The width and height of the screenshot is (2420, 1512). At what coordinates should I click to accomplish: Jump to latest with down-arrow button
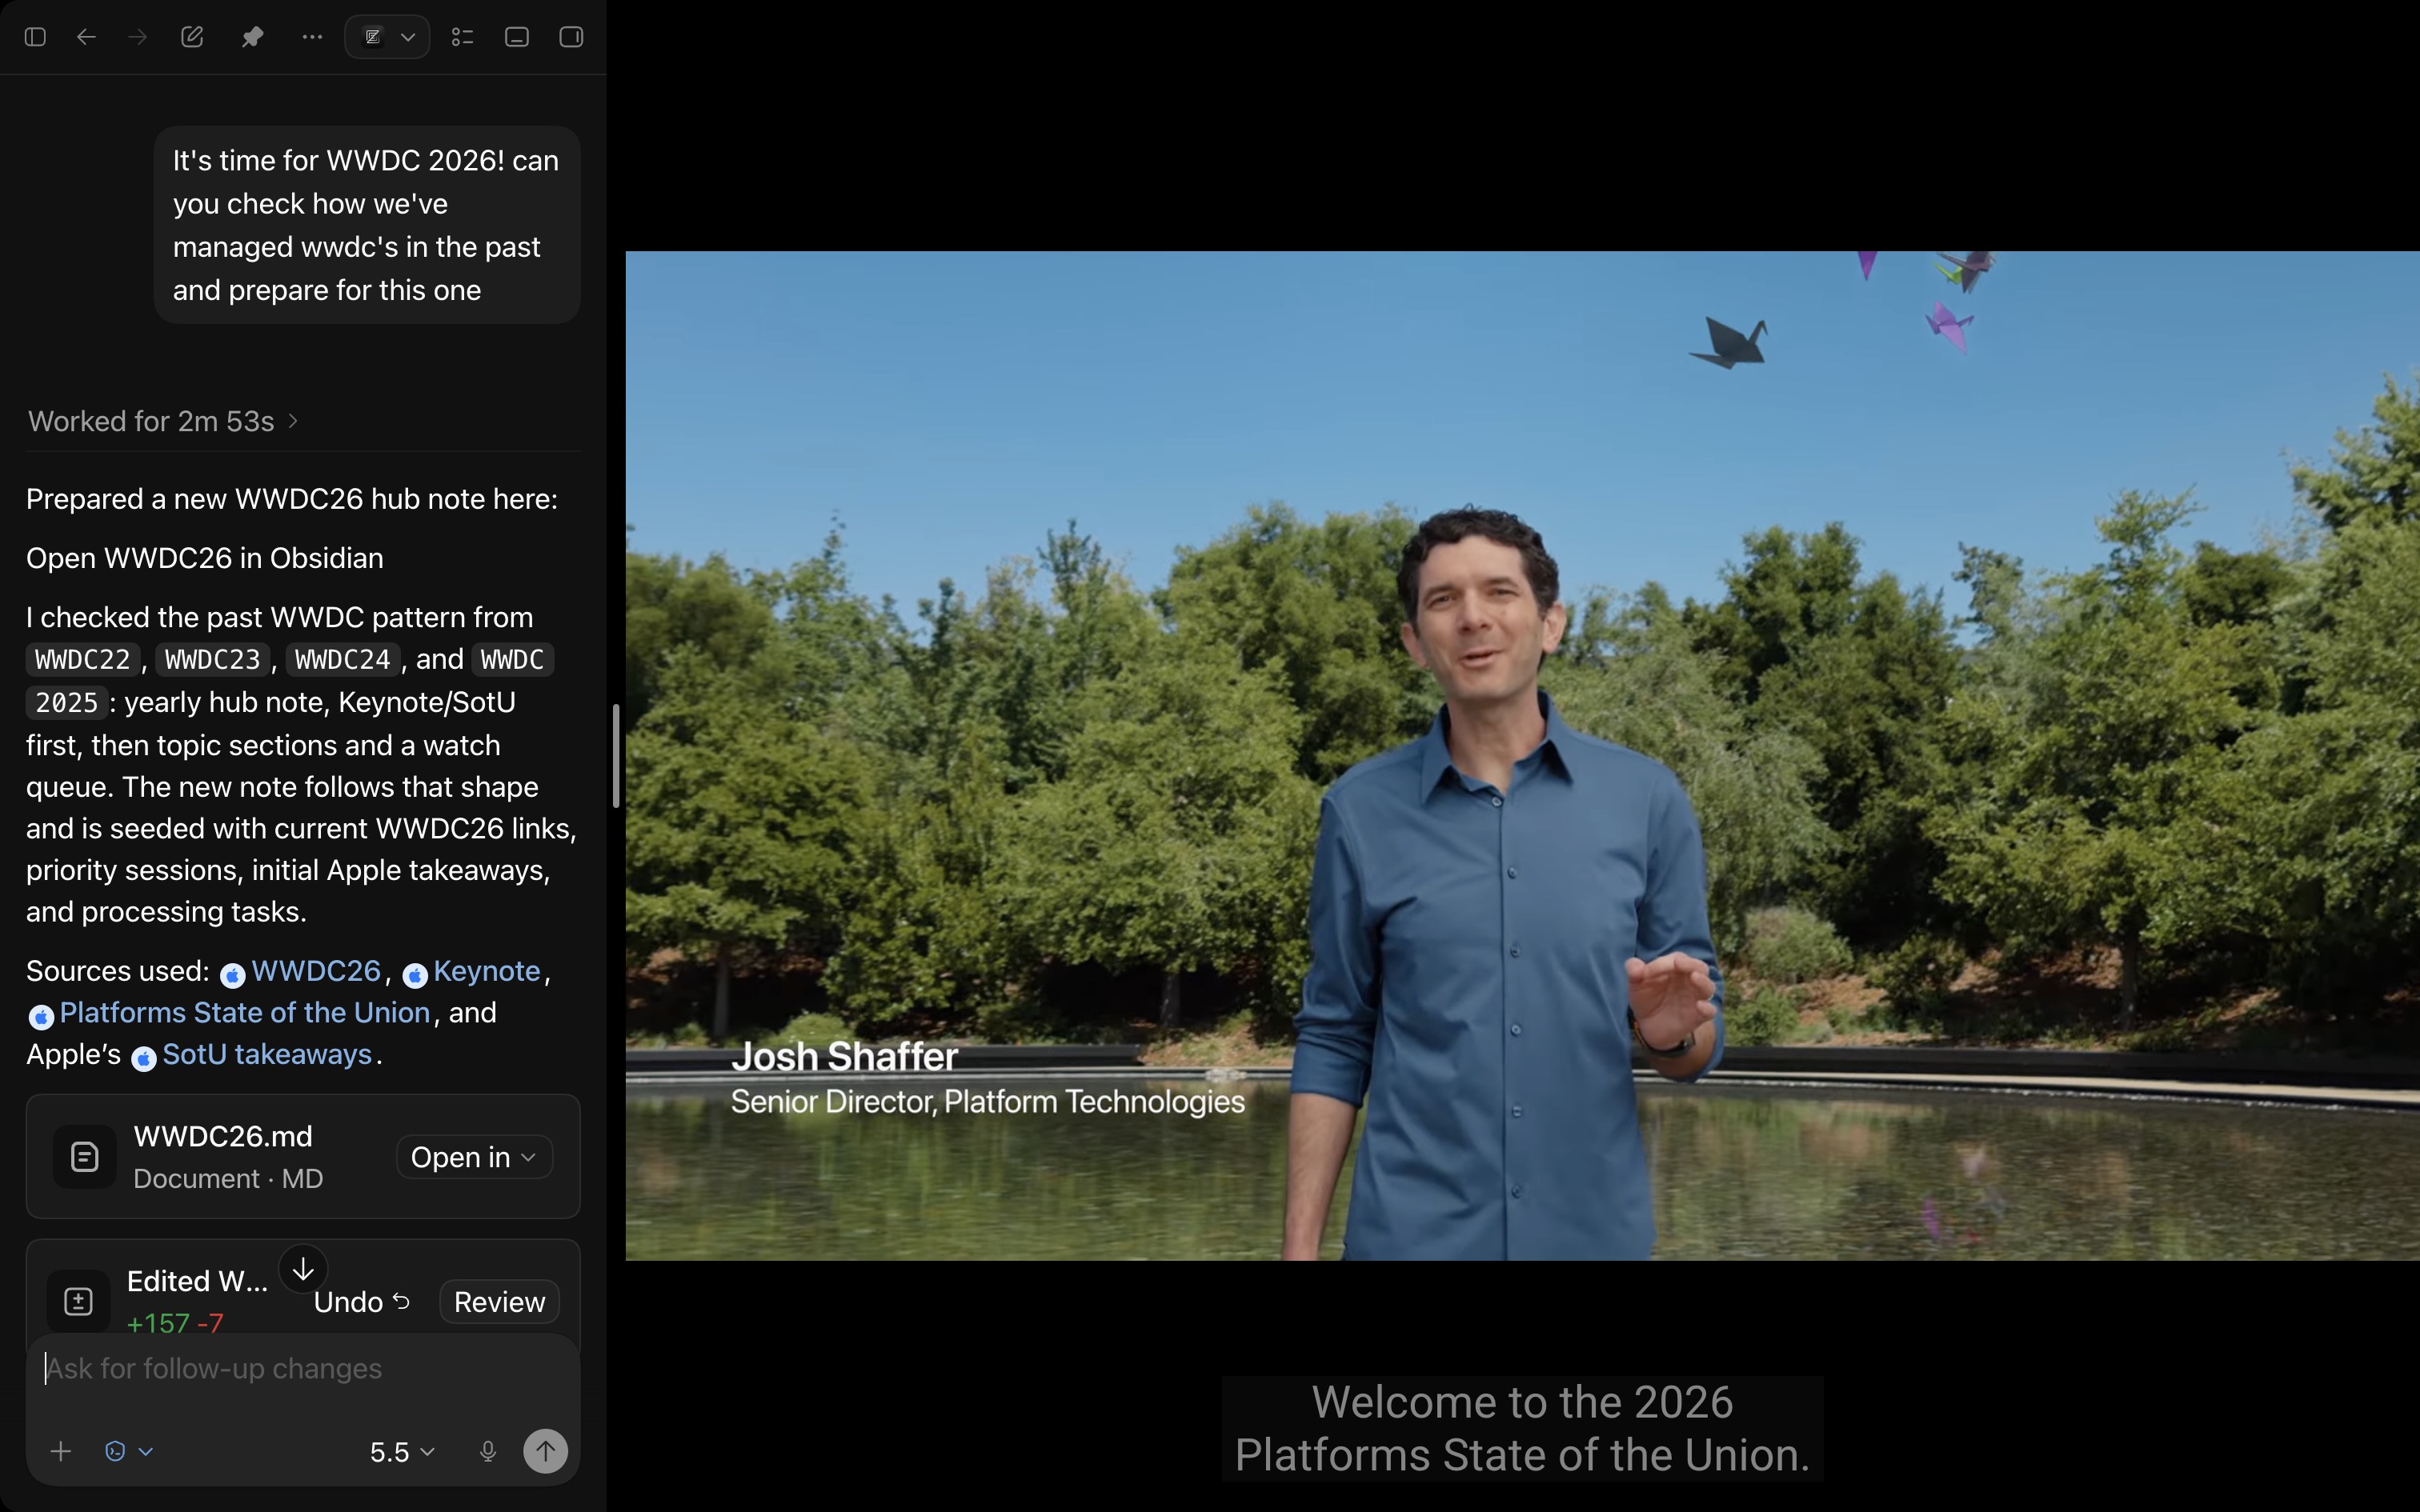[x=303, y=1270]
